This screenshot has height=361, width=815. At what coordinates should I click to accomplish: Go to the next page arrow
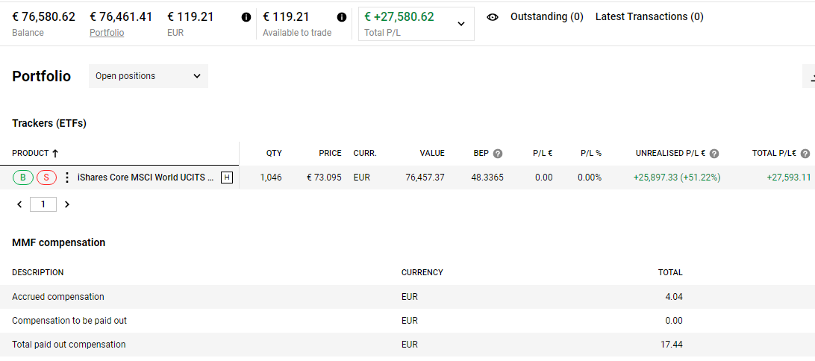(66, 204)
